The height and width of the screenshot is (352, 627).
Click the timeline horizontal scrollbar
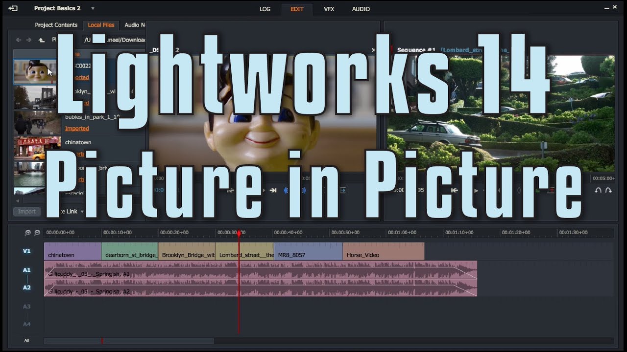point(128,341)
